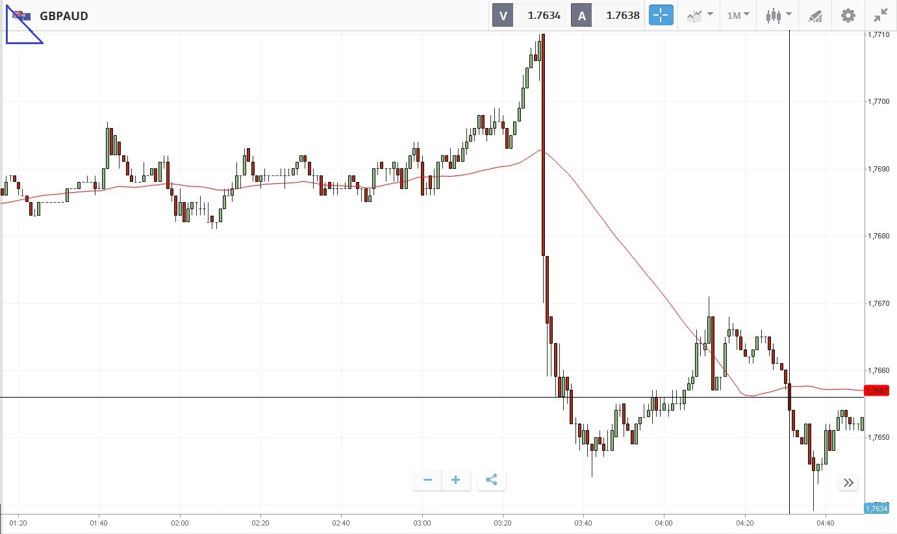This screenshot has width=897, height=534.
Task: Open the drawing tools icon
Action: [815, 16]
